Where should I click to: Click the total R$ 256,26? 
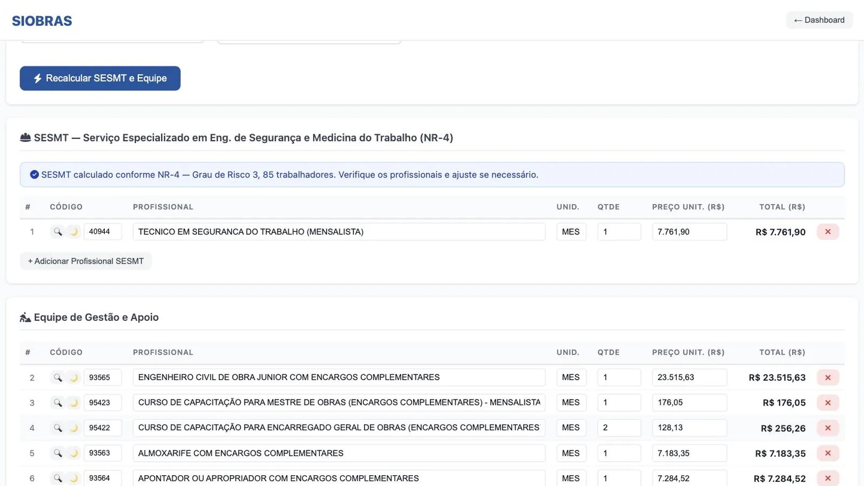coord(783,428)
